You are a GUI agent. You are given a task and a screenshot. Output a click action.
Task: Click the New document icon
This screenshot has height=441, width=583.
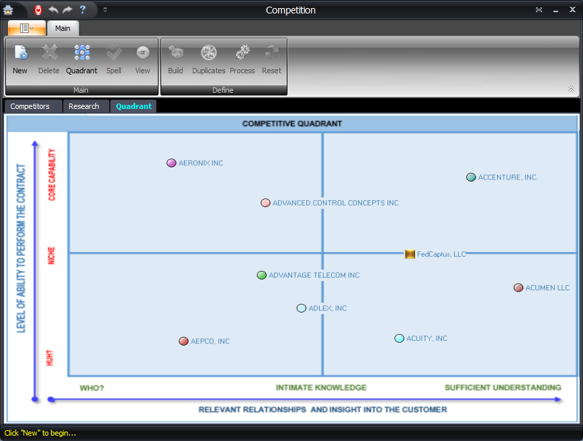coord(20,52)
